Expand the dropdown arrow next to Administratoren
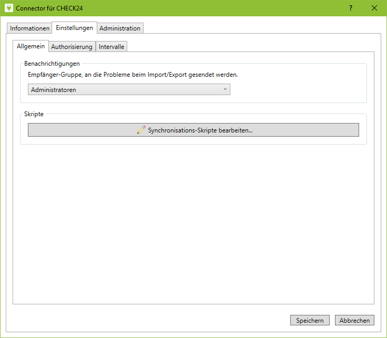 point(225,89)
